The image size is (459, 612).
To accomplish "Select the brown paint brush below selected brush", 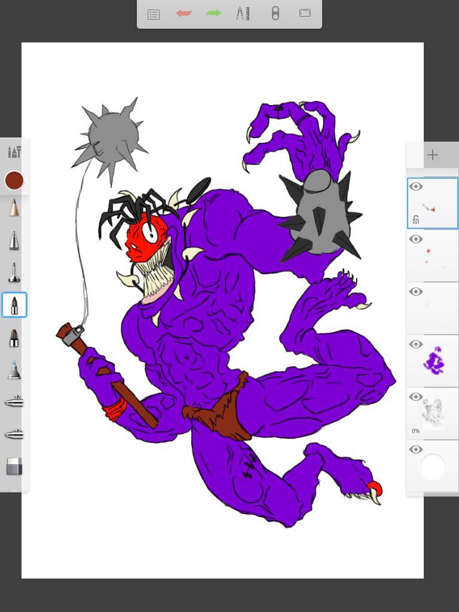I will click(x=14, y=338).
